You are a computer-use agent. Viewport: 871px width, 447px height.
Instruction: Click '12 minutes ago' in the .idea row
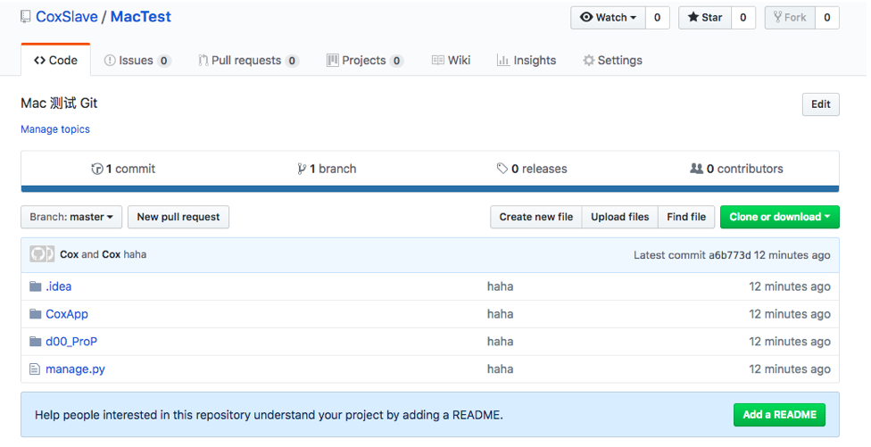(789, 286)
